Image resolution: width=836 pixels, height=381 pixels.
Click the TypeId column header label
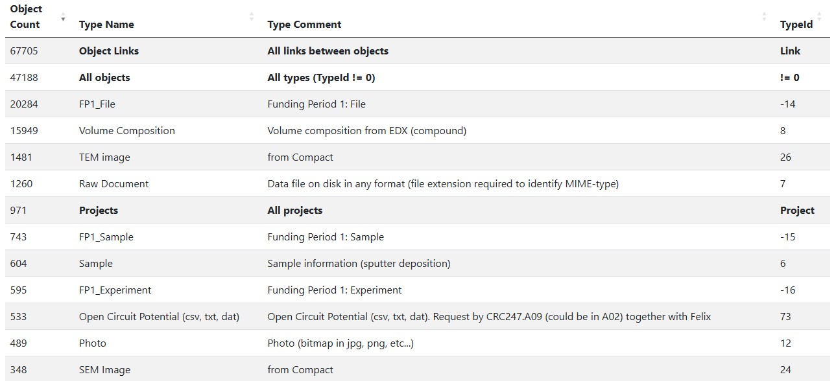click(x=796, y=25)
